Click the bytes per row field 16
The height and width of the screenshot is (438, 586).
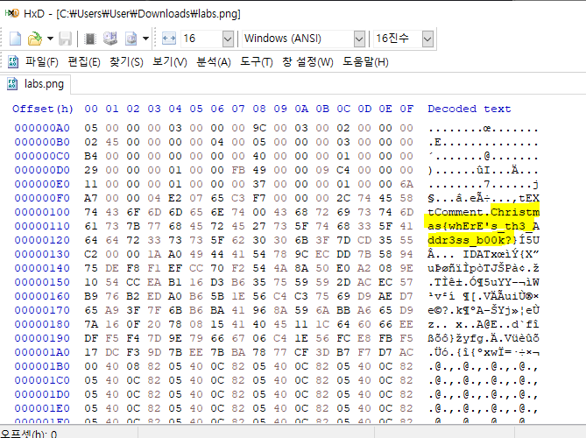coord(201,39)
